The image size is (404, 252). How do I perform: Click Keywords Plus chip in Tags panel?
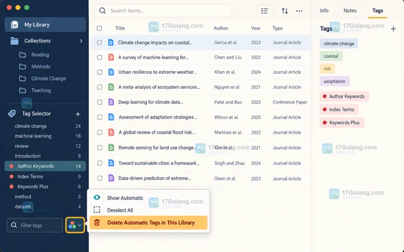tap(342, 122)
